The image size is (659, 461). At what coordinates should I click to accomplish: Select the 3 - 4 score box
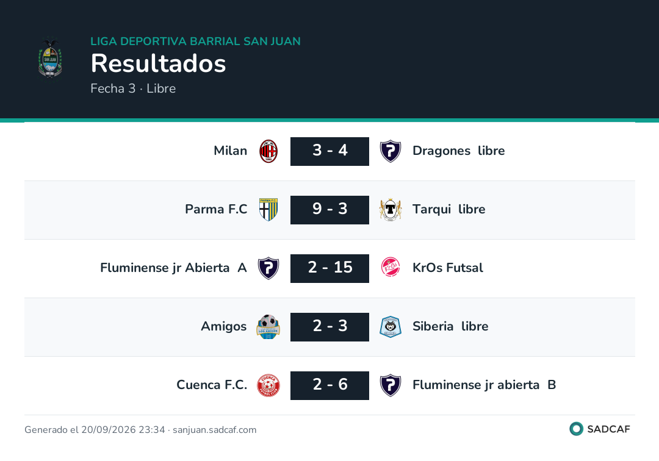pos(330,151)
